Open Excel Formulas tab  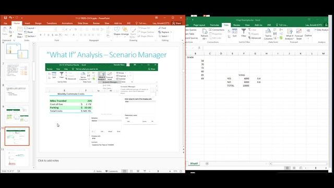(214, 25)
